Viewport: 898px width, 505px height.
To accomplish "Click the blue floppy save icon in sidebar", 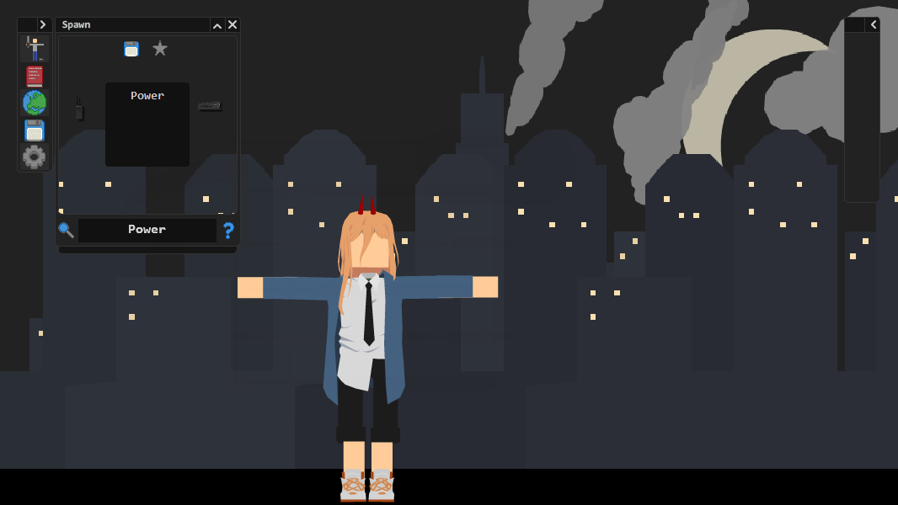I will pyautogui.click(x=35, y=130).
